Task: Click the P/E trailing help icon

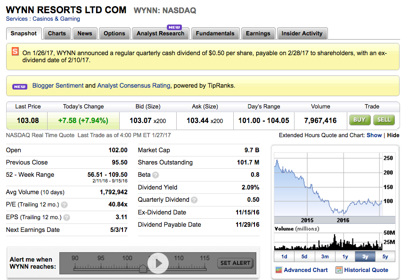Action: coord(65,205)
